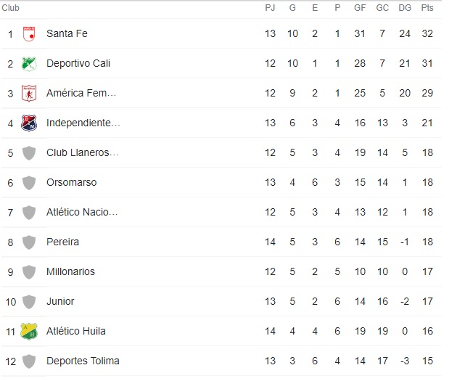Click the Santa Fe club crest
Image resolution: width=457 pixels, height=381 pixels.
[29, 33]
